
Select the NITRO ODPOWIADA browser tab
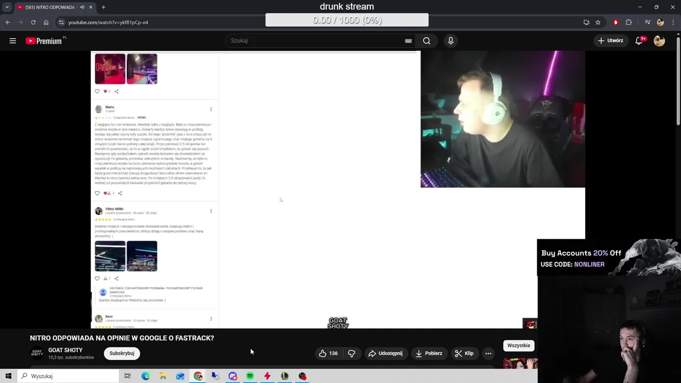[51, 7]
